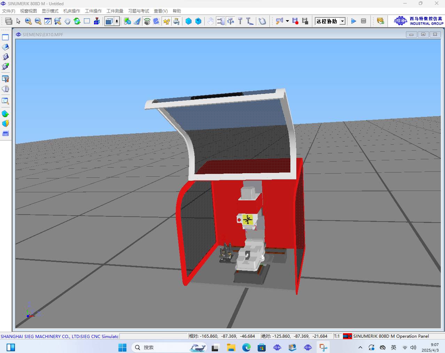Expand the 3D view cube dropdown arrow
The image size is (445, 353).
(x=117, y=21)
